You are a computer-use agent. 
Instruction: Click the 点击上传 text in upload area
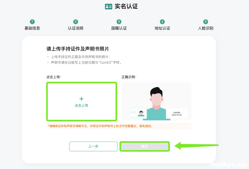tap(81, 106)
